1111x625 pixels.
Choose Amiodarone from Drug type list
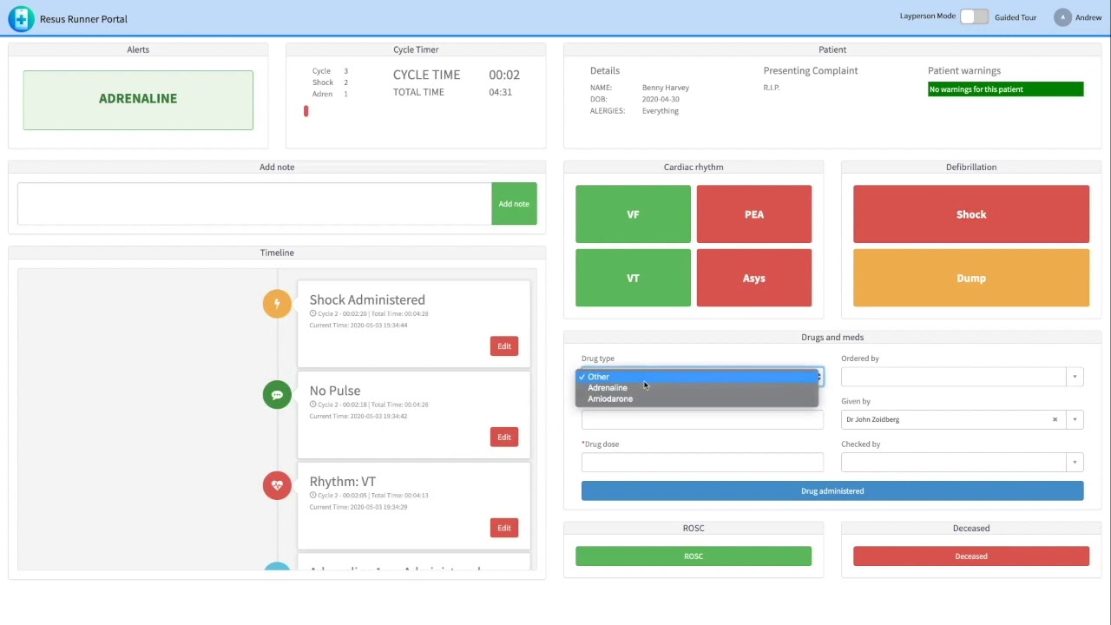pos(698,399)
